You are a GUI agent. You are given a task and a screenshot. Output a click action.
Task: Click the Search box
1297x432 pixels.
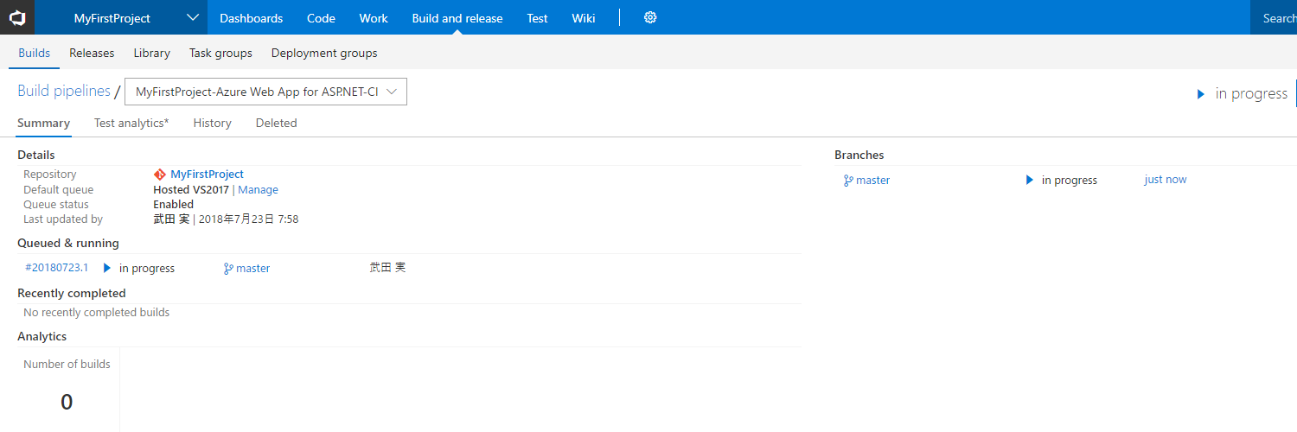click(1276, 18)
